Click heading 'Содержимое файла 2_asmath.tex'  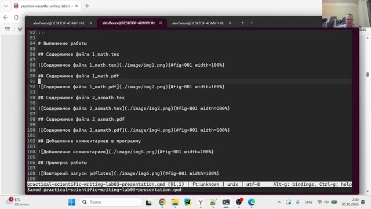(x=81, y=98)
